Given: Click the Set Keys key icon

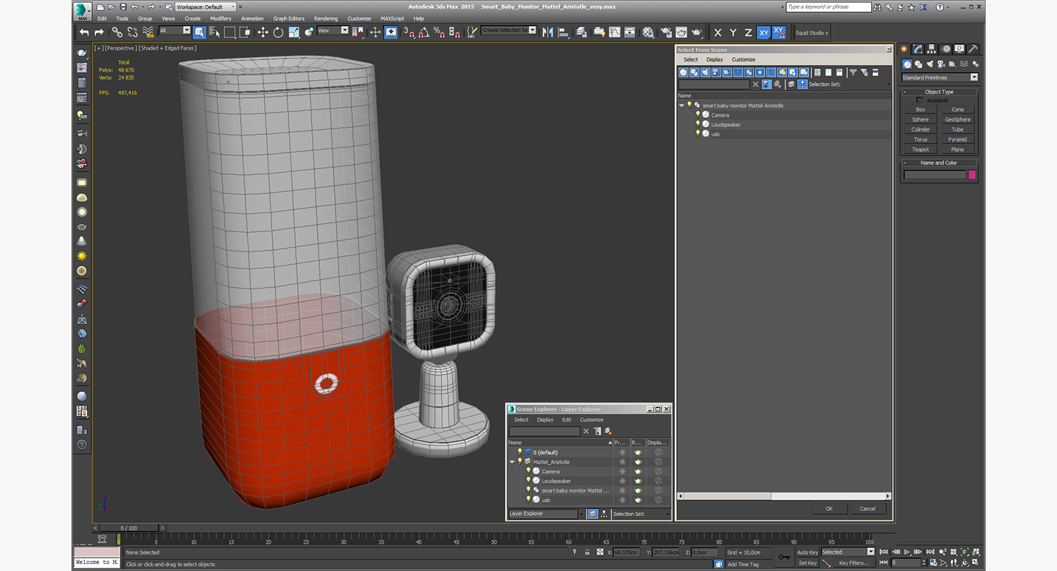Looking at the screenshot, I should (784, 557).
